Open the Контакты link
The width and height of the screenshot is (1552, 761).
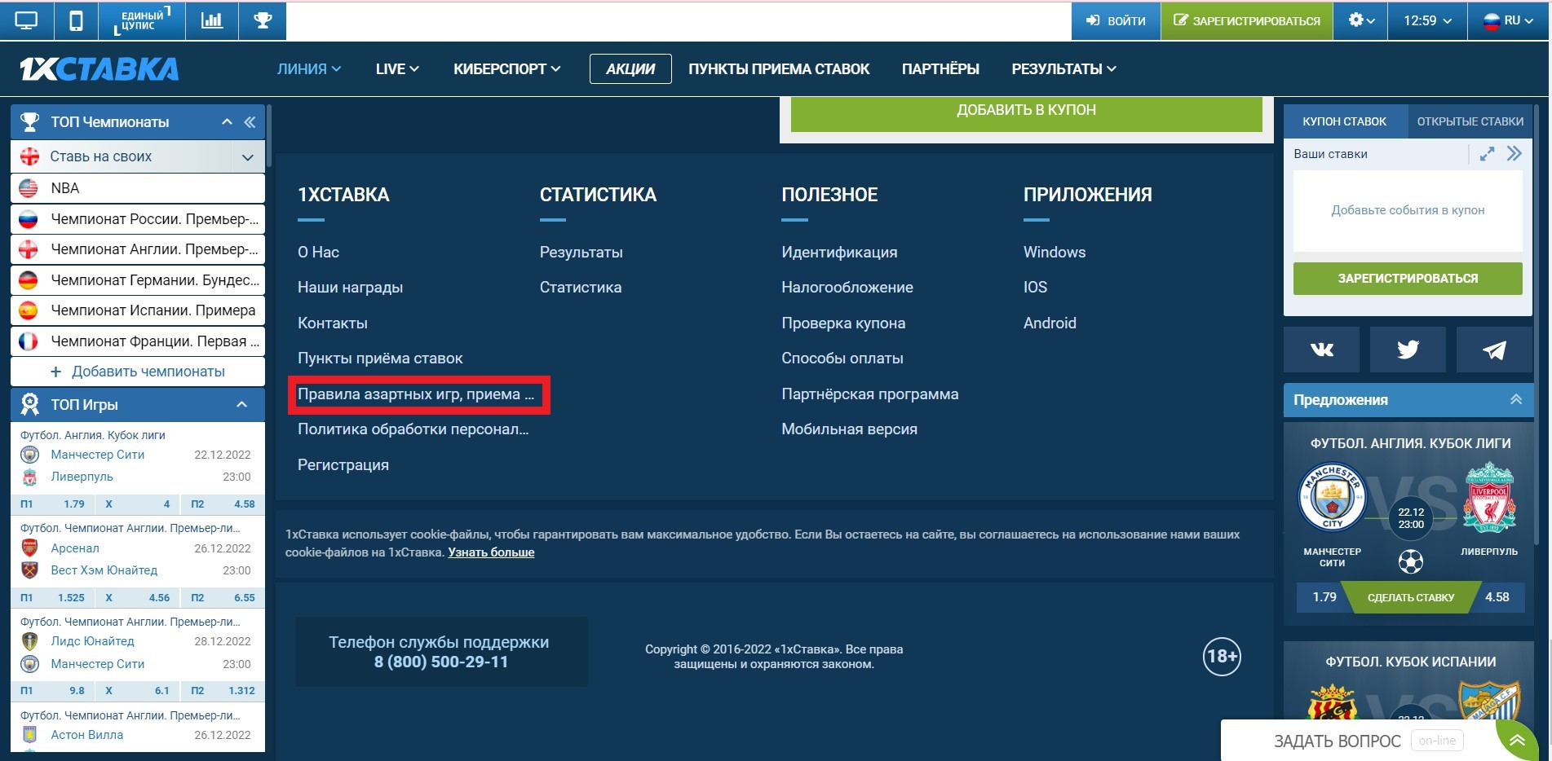click(333, 323)
